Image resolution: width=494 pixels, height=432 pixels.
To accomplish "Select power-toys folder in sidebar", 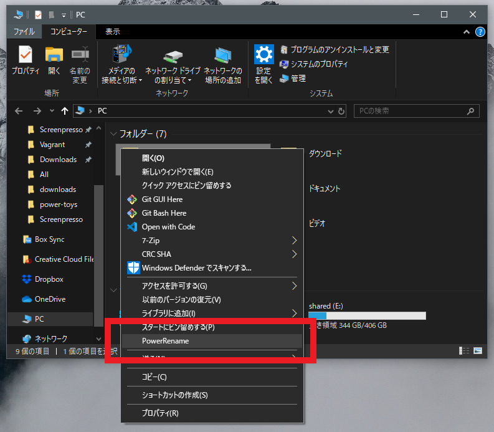I will click(x=59, y=204).
